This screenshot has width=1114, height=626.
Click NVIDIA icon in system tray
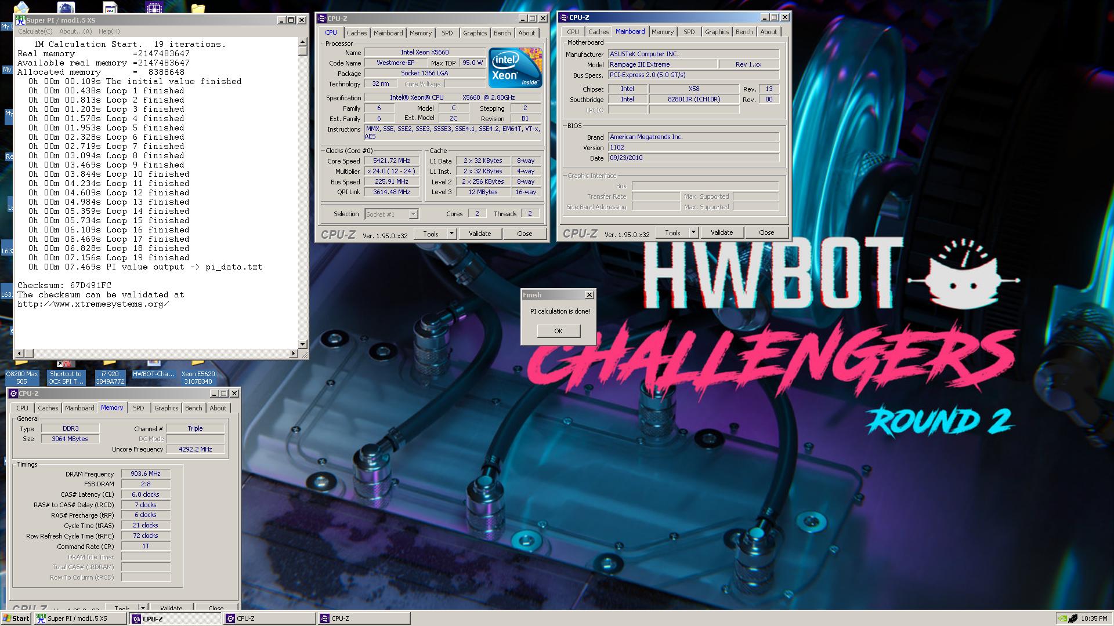click(1062, 618)
